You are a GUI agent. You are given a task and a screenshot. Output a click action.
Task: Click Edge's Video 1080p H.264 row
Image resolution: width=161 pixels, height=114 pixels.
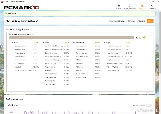119,67
